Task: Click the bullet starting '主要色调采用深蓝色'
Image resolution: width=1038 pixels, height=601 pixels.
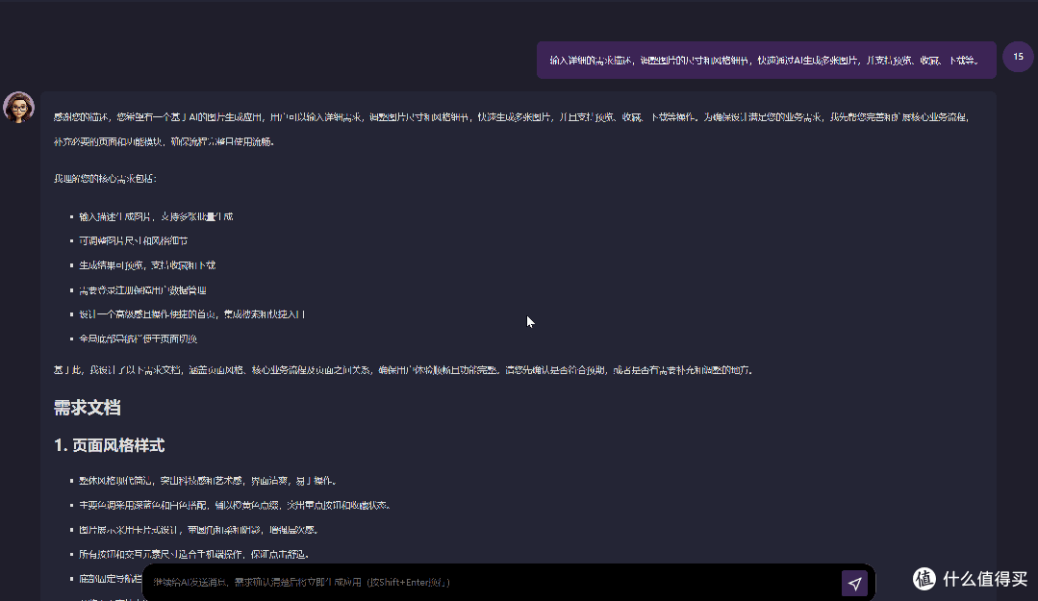Action: click(235, 506)
